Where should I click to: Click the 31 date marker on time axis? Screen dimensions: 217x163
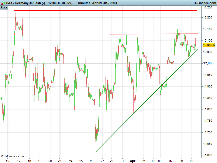tap(122, 161)
